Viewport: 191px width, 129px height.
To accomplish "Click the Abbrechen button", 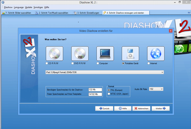I will pos(141,108).
